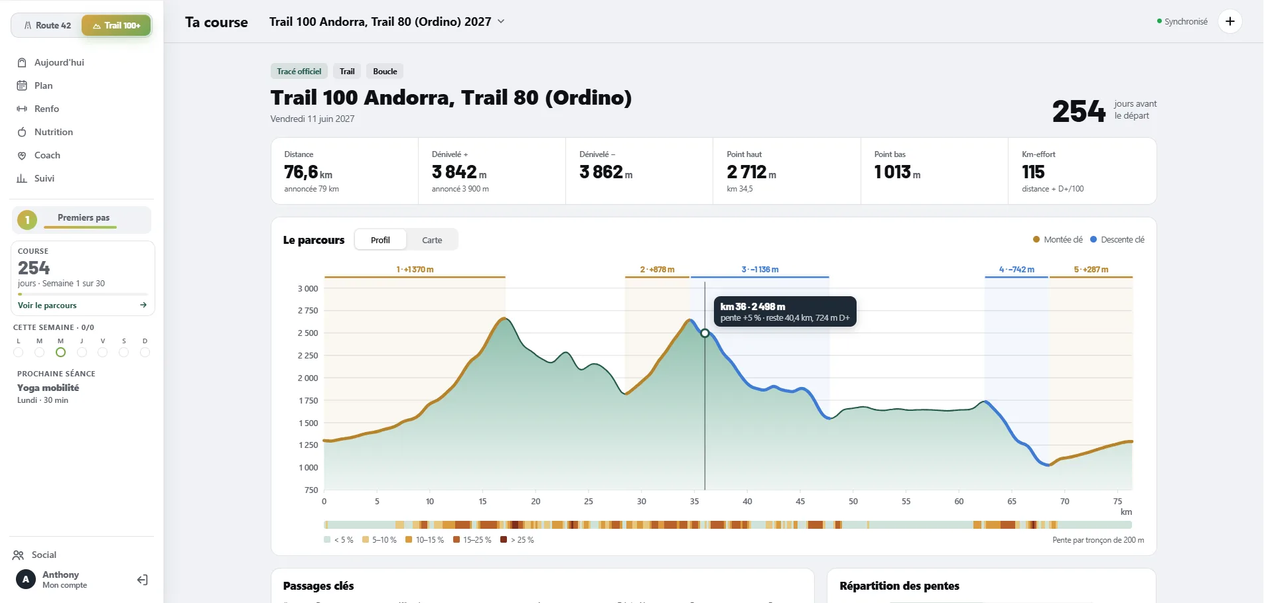Open the Renfo dumbbell icon
This screenshot has width=1264, height=603.
22,109
